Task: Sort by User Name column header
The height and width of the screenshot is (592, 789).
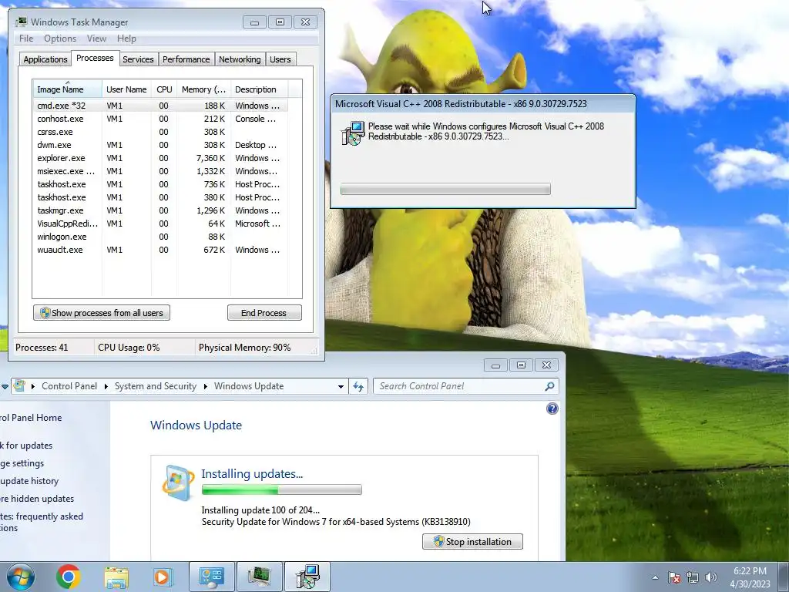Action: point(126,89)
